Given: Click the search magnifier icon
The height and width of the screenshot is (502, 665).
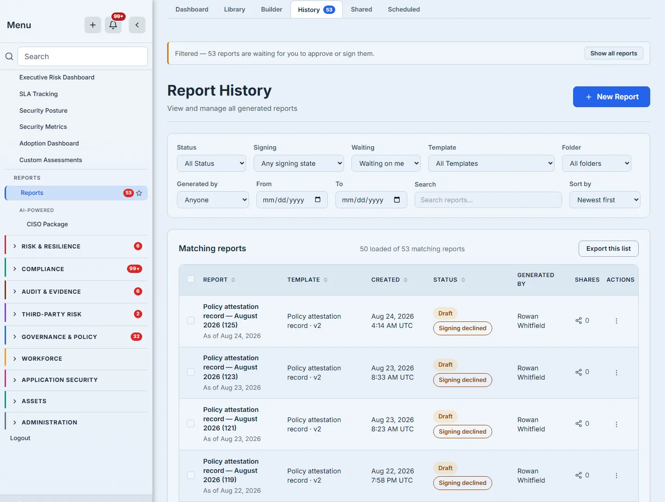Looking at the screenshot, I should [x=9, y=56].
